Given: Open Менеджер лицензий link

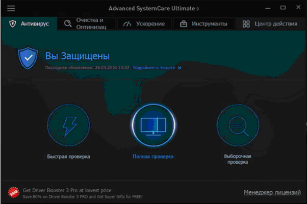Looking at the screenshot, I should pyautogui.click(x=272, y=192).
